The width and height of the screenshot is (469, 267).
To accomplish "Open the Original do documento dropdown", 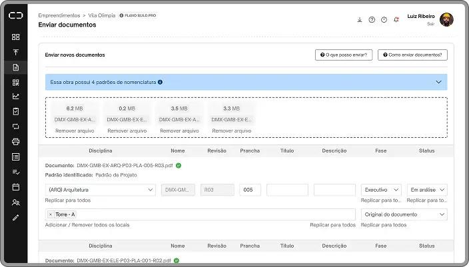I will (404, 214).
